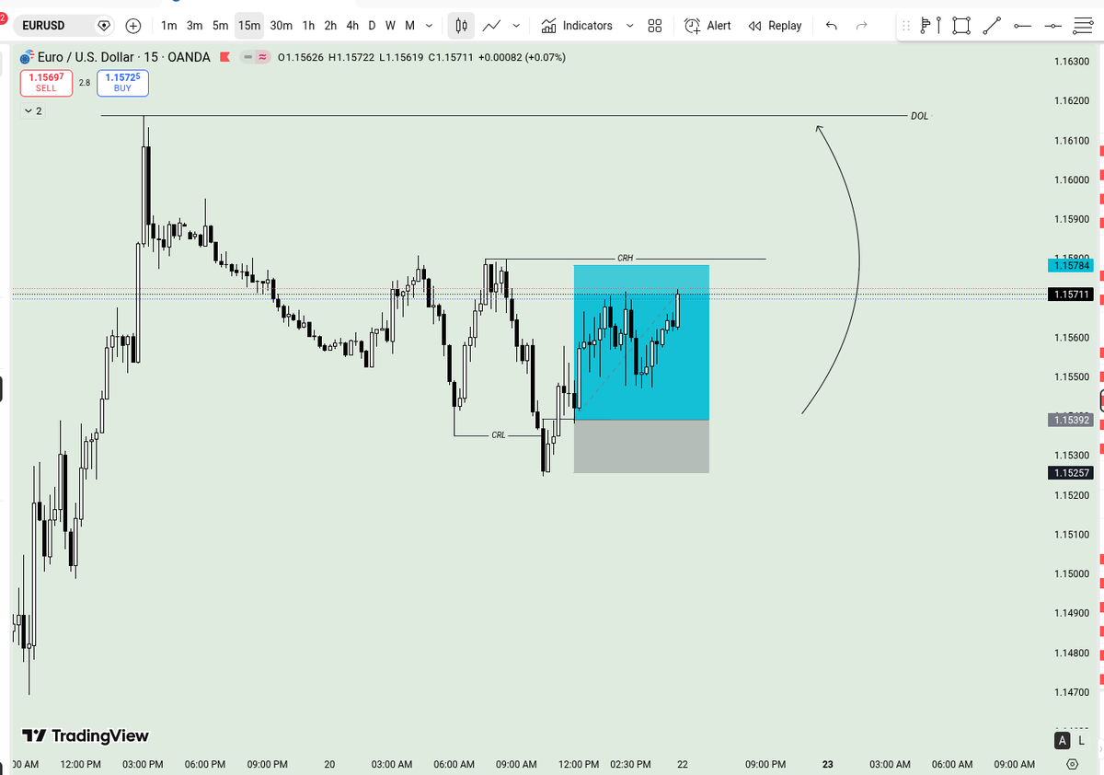The height and width of the screenshot is (775, 1104).
Task: Select the 15m timeframe
Action: pos(249,26)
